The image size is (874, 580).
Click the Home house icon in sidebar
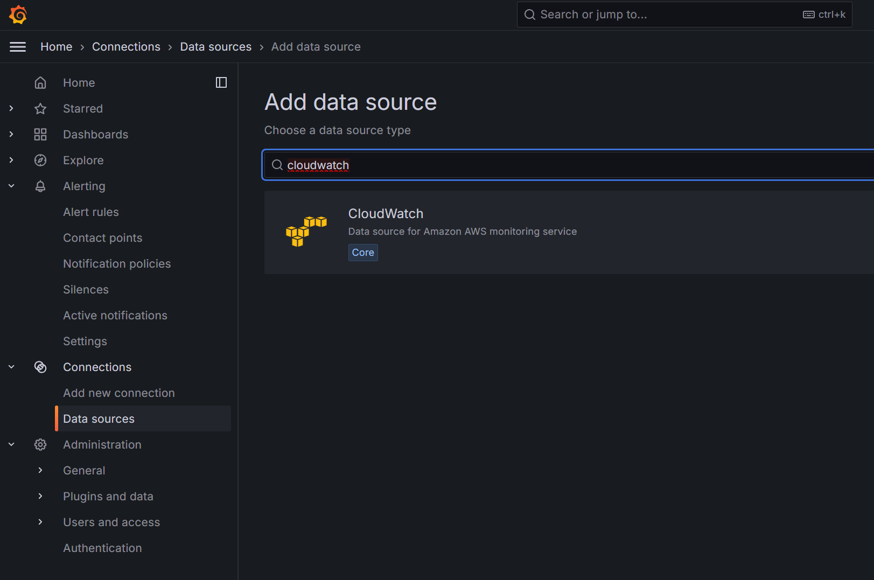[40, 82]
